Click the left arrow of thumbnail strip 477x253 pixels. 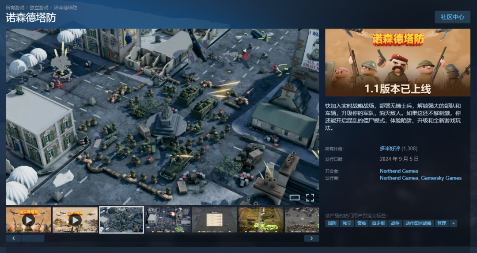pyautogui.click(x=13, y=238)
